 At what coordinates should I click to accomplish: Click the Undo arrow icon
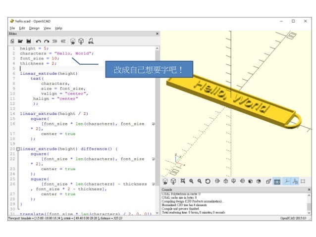click(x=38, y=42)
